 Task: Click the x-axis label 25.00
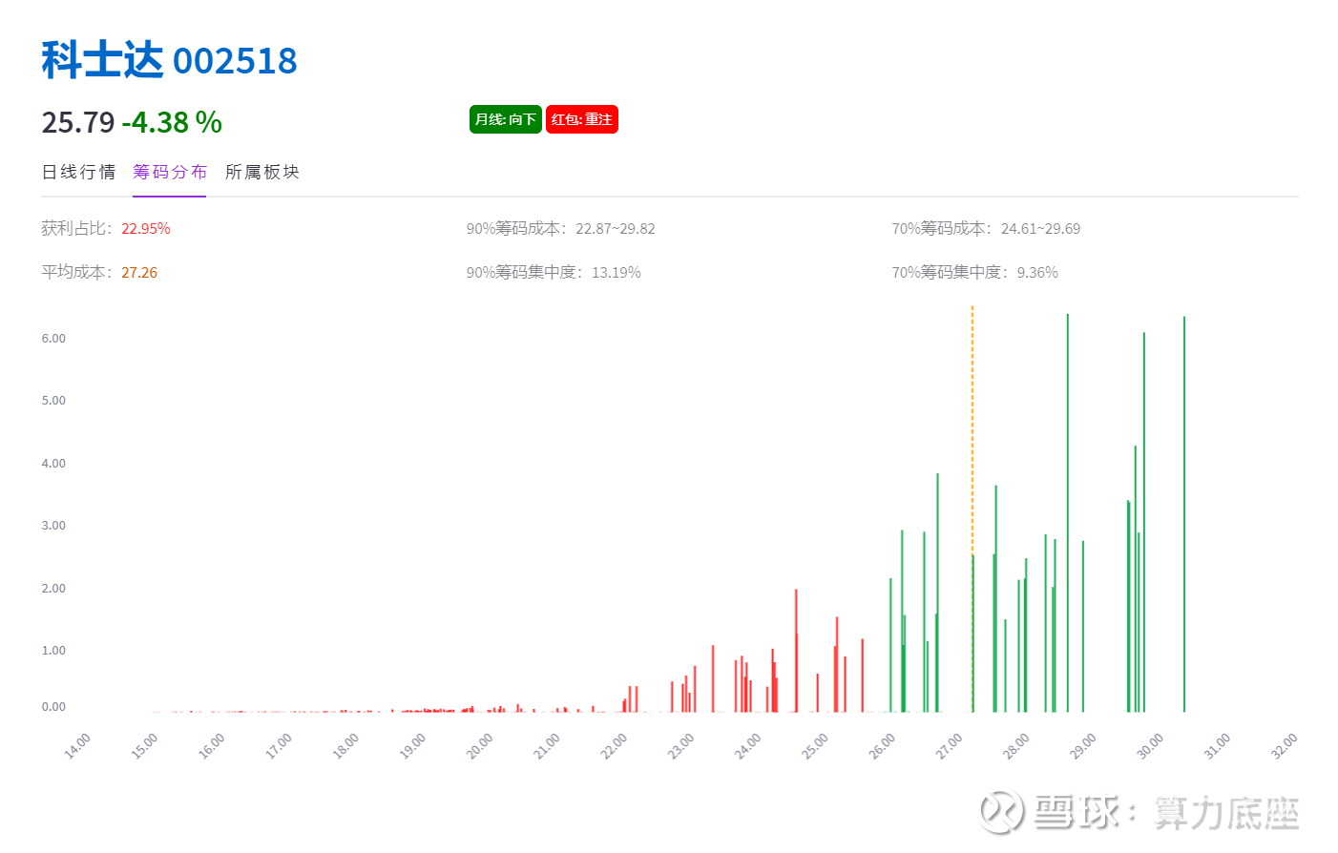click(815, 746)
